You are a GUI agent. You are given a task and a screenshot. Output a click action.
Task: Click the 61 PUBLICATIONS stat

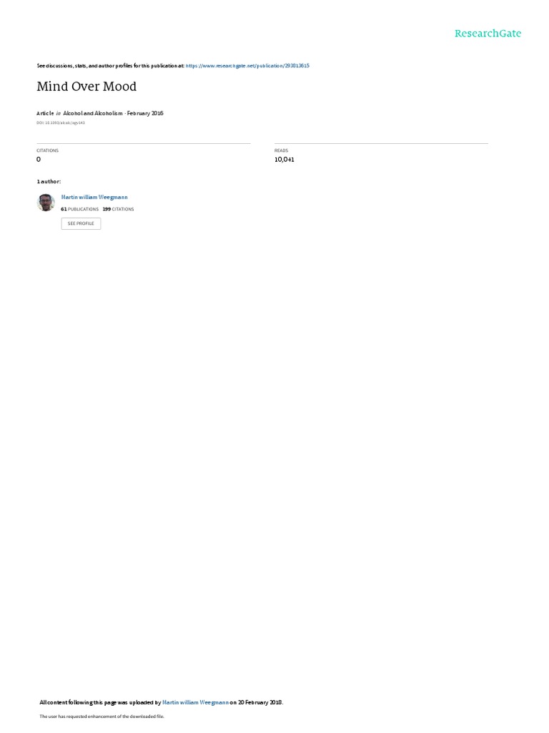point(80,209)
